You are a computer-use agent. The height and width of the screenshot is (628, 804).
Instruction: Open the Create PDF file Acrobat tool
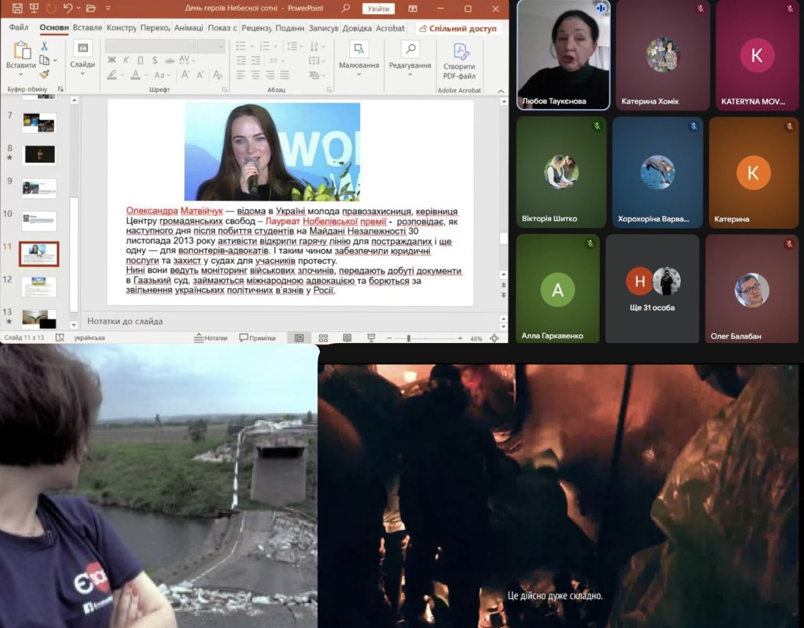point(459,61)
